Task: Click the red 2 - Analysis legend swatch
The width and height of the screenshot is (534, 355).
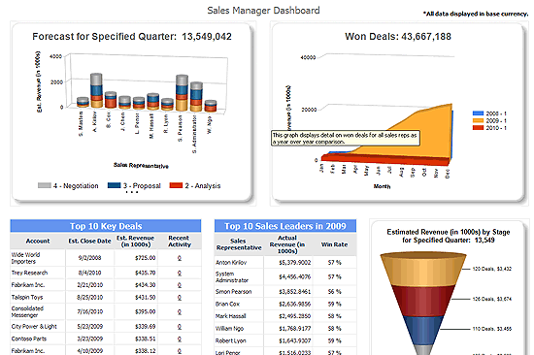Action: click(x=176, y=185)
